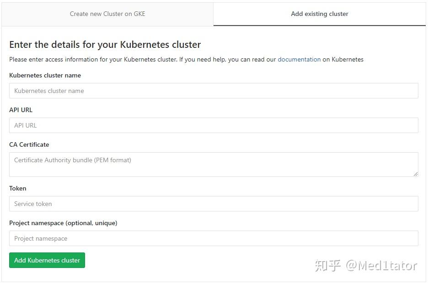Click the 'CA Certificate' section label
This screenshot has height=283, width=428.
[x=29, y=144]
